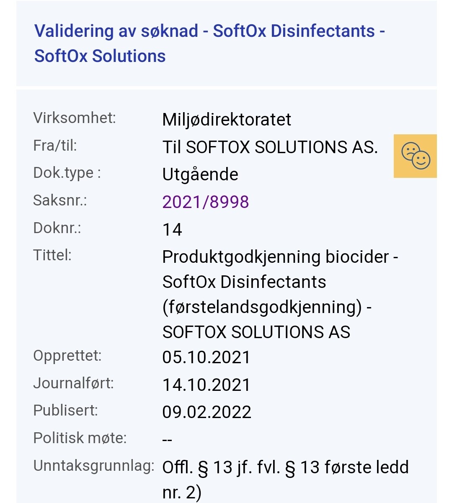Open the Validering av søknad title link

(209, 44)
